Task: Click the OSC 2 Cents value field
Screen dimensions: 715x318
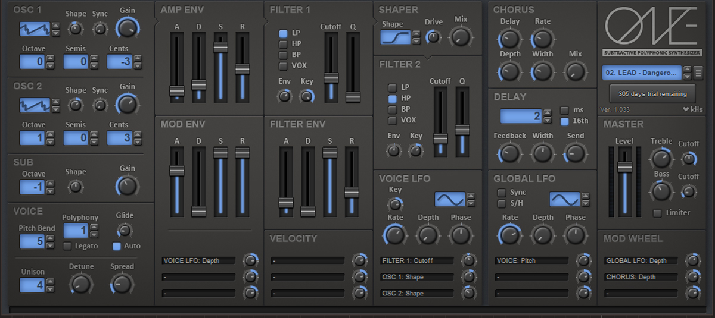Action: point(119,138)
